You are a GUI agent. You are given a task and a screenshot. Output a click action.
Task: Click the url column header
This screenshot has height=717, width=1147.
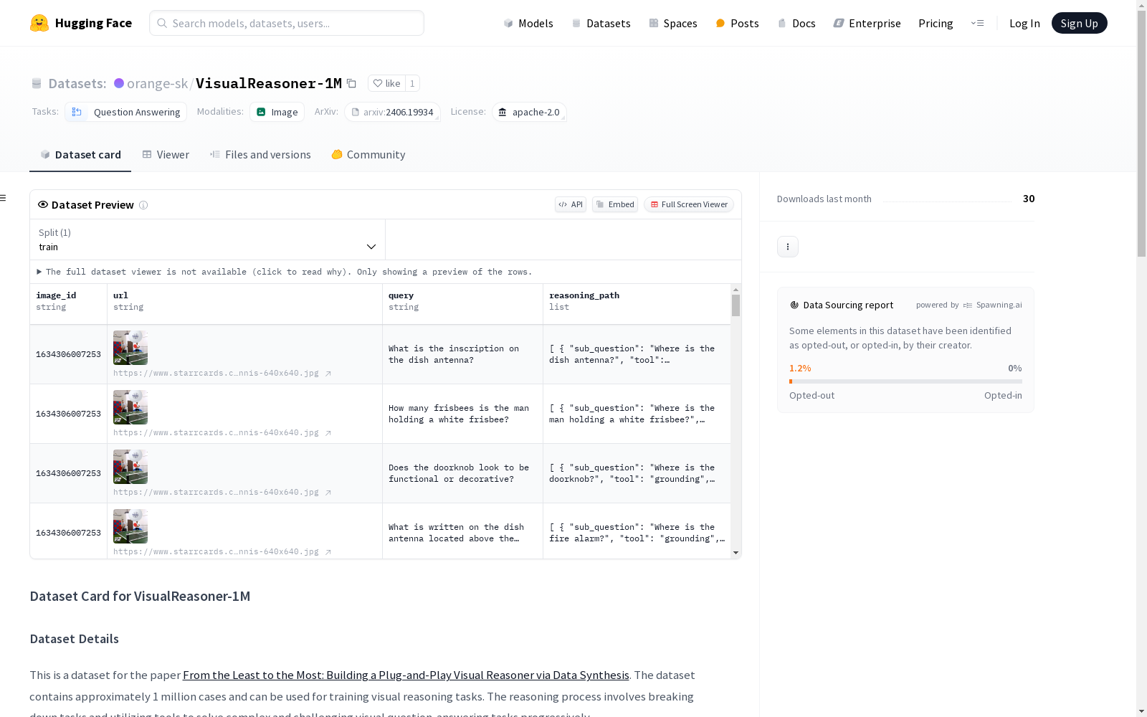245,304
